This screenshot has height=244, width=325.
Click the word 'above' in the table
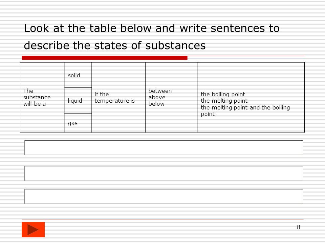(x=157, y=97)
